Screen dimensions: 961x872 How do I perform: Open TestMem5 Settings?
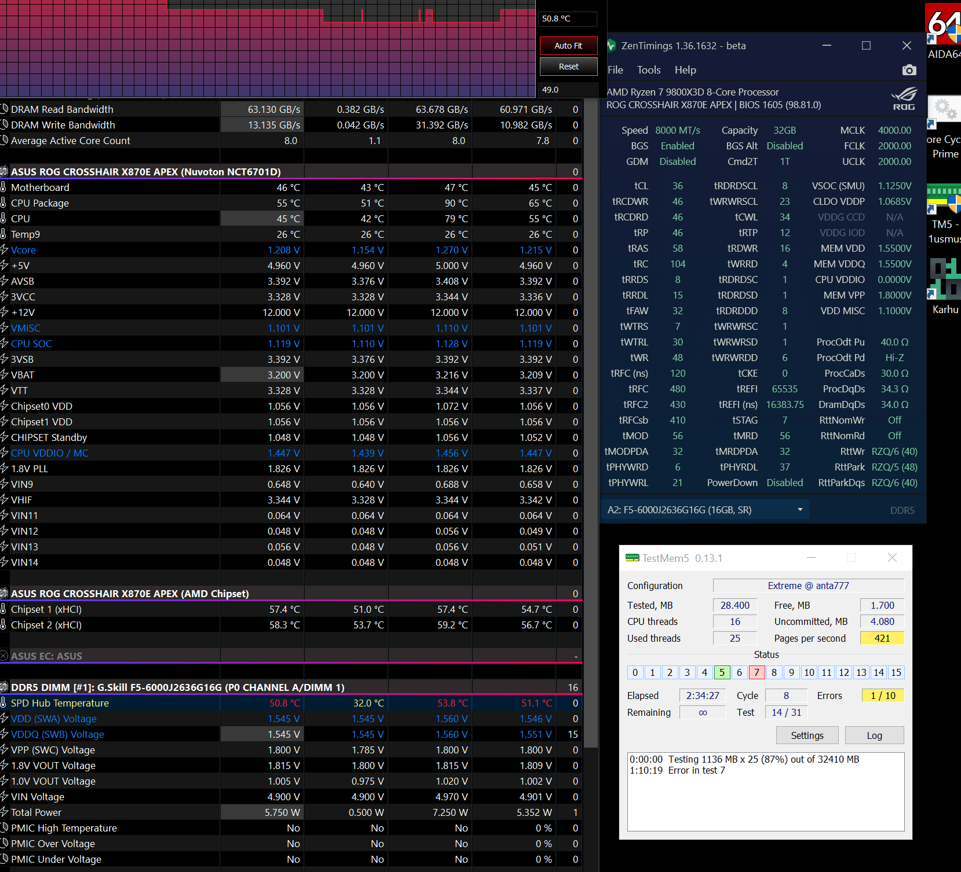click(x=807, y=735)
